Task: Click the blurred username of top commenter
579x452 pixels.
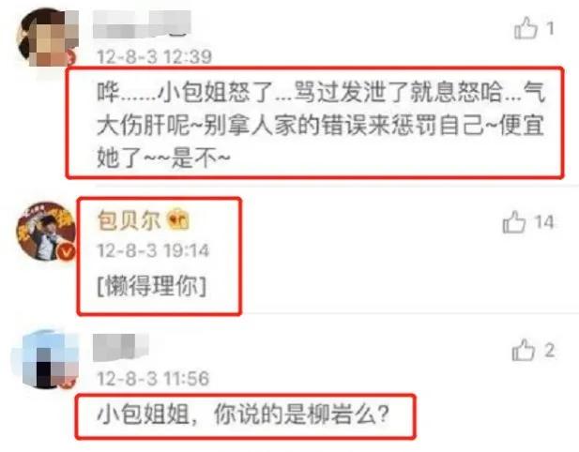Action: [142, 24]
